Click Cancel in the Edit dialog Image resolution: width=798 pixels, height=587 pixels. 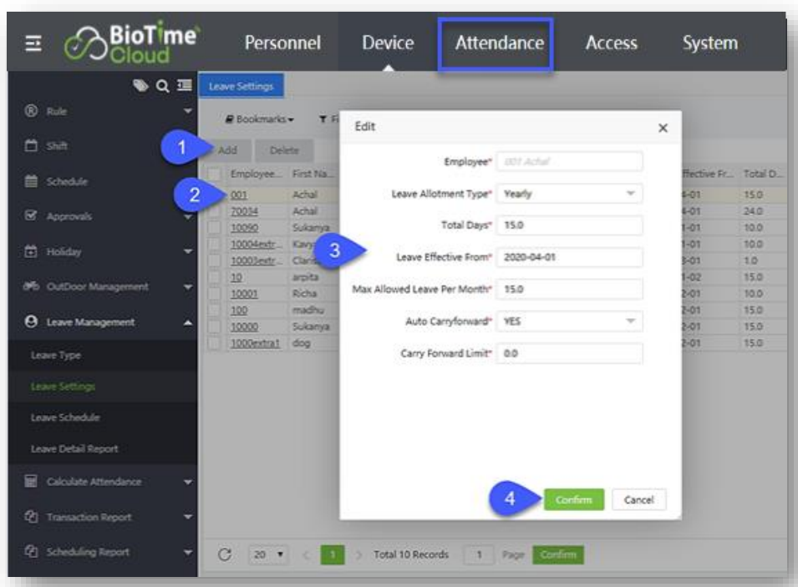tap(638, 499)
